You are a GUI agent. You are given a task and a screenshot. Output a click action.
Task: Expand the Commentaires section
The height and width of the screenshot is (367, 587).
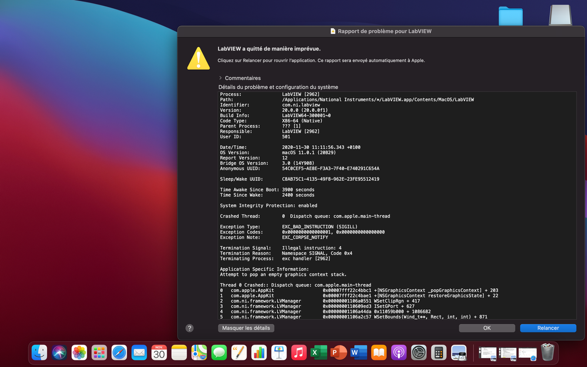click(221, 78)
